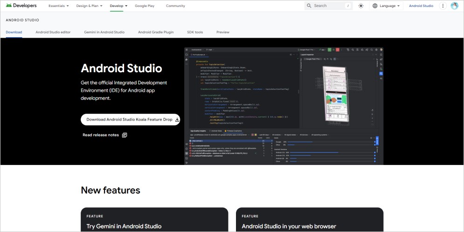
Task: Click the download arrow icon on the Koala button
Action: click(177, 120)
